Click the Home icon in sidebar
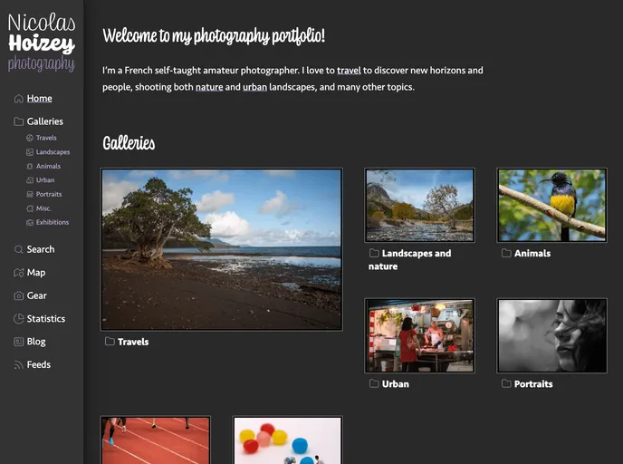This screenshot has height=464, width=623. pos(18,99)
